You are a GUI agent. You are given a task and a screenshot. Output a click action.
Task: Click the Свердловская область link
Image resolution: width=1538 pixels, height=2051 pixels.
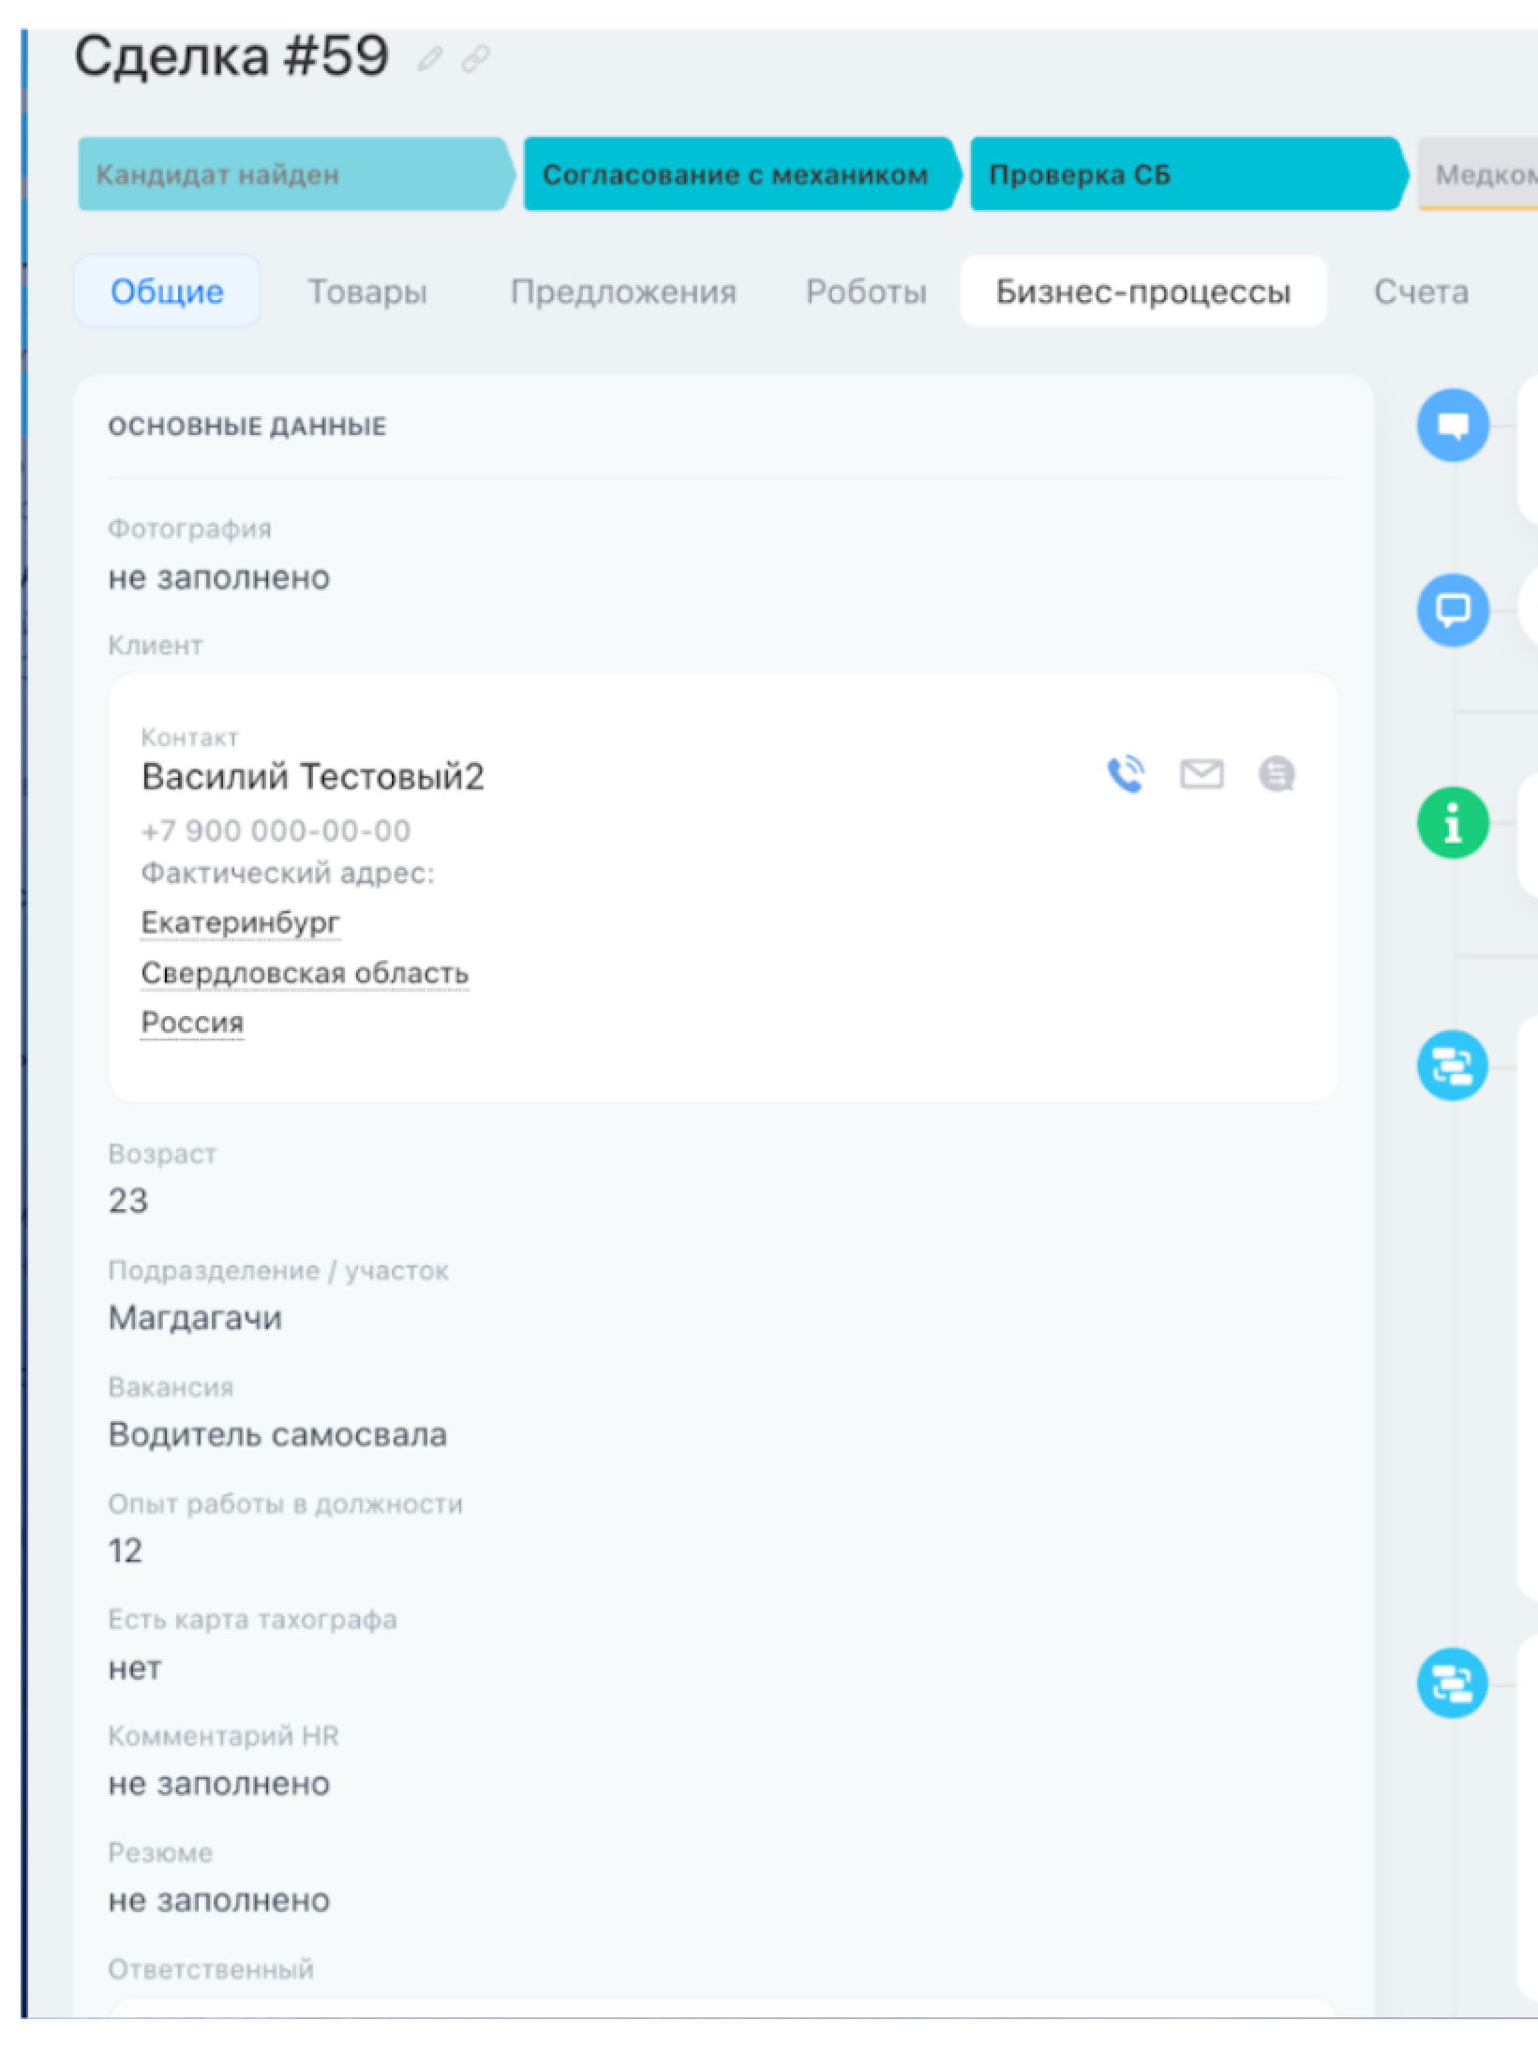tap(305, 972)
